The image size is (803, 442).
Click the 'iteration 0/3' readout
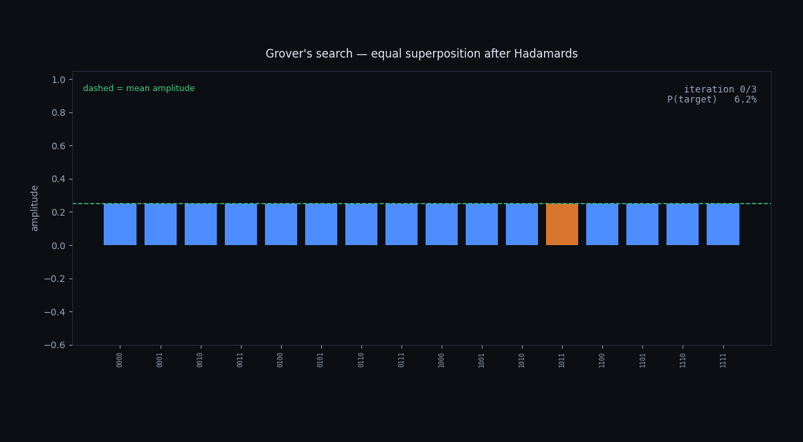720,89
